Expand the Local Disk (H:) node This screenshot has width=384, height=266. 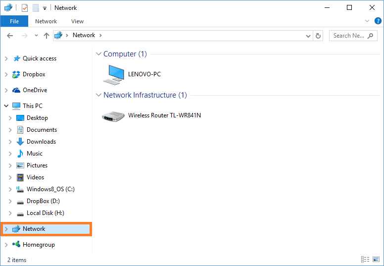tap(10, 213)
